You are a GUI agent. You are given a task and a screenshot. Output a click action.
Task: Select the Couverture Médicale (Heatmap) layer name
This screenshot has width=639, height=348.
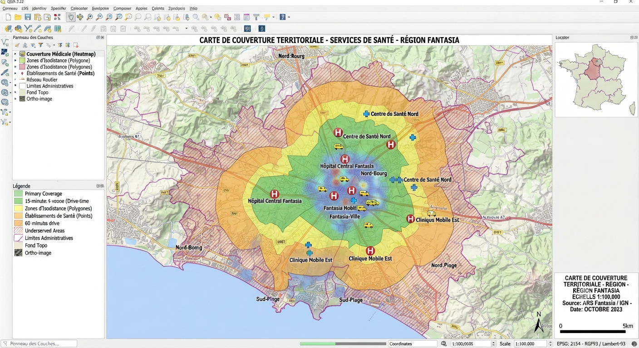(61, 54)
